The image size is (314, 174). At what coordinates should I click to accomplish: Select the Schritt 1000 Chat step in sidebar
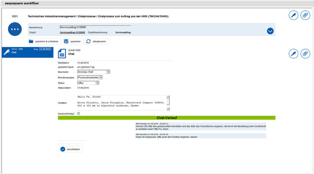coord(27,52)
